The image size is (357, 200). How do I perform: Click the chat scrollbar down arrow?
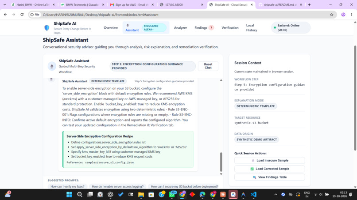point(221,174)
